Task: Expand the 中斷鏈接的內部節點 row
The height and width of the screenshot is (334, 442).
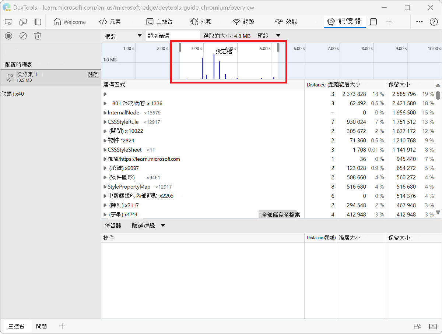Action: click(105, 196)
